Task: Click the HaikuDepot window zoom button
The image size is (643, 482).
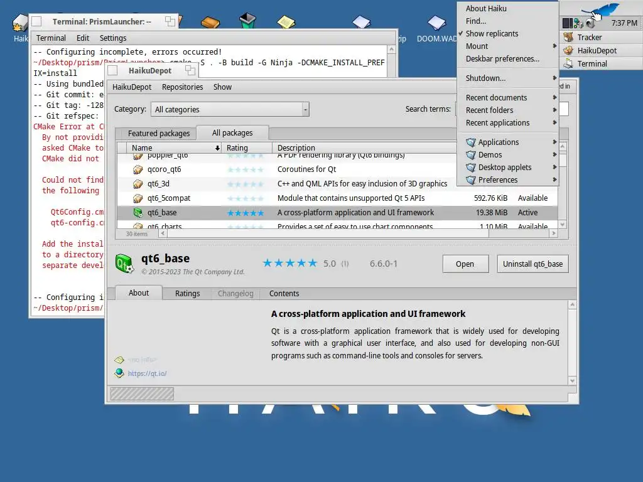Action: pyautogui.click(x=190, y=70)
